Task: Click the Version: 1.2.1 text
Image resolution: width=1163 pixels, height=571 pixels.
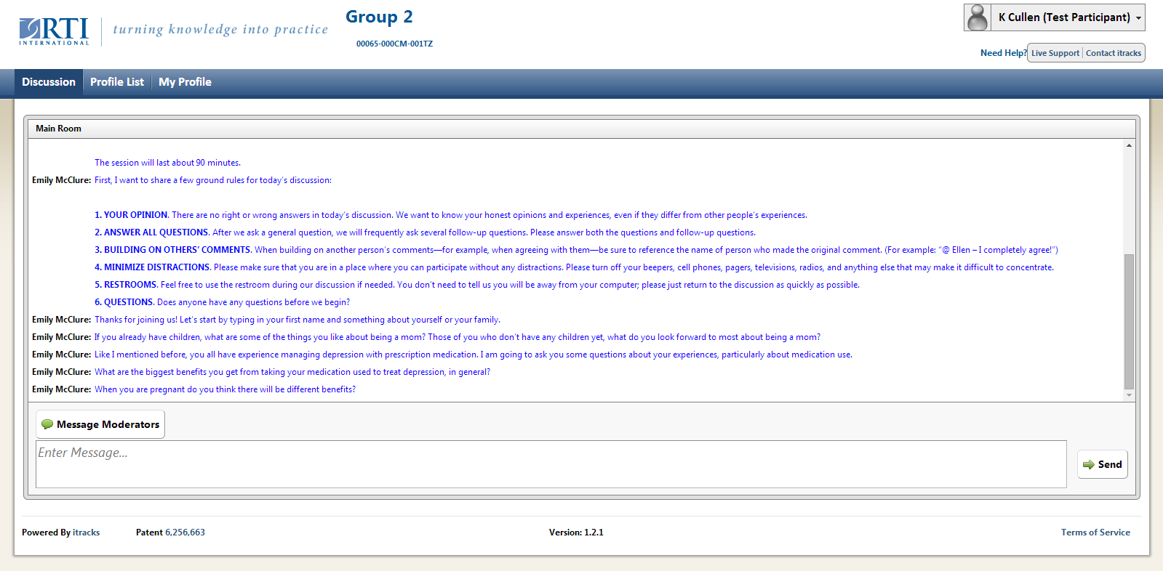Action: pos(576,532)
